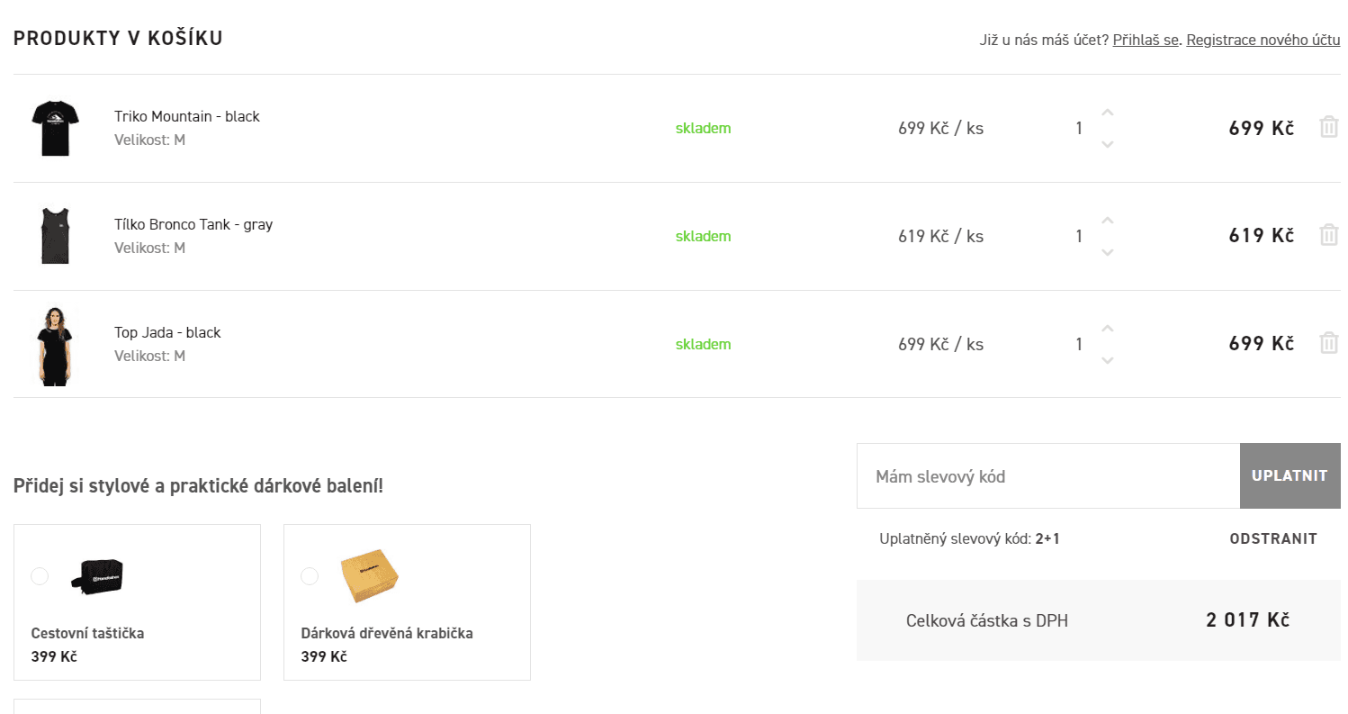
Task: Increase quantity of Tílko Bronco Tank
Action: click(x=1108, y=221)
